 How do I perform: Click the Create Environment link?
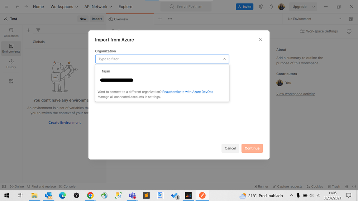tap(65, 122)
